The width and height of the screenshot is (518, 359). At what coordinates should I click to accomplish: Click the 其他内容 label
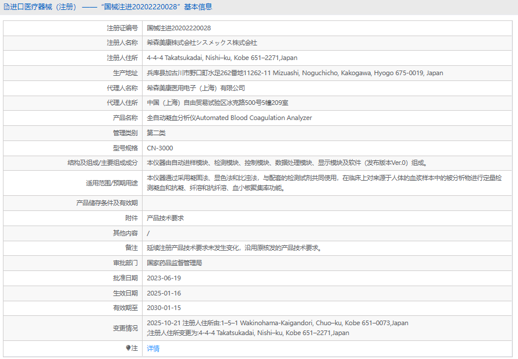pos(126,233)
